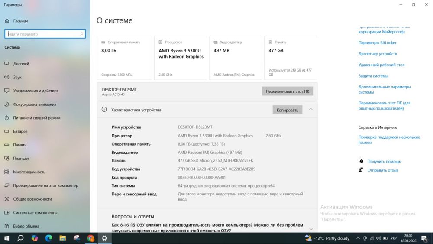Click the Планшет sidebar icon
The image size is (433, 244).
pyautogui.click(x=7, y=158)
